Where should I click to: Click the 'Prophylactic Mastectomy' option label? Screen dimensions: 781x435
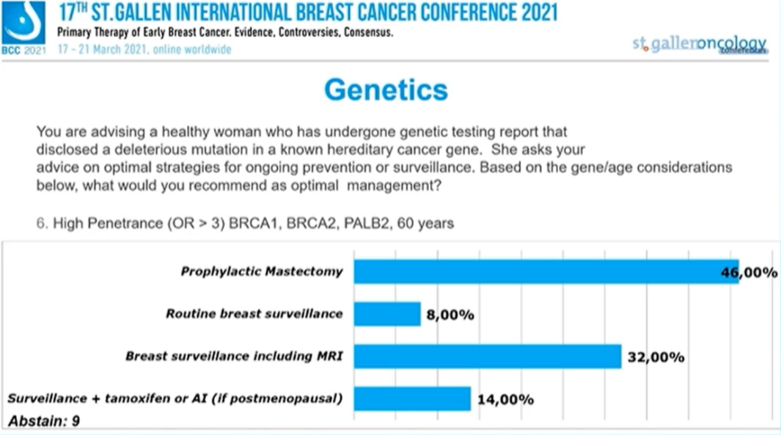[261, 271]
